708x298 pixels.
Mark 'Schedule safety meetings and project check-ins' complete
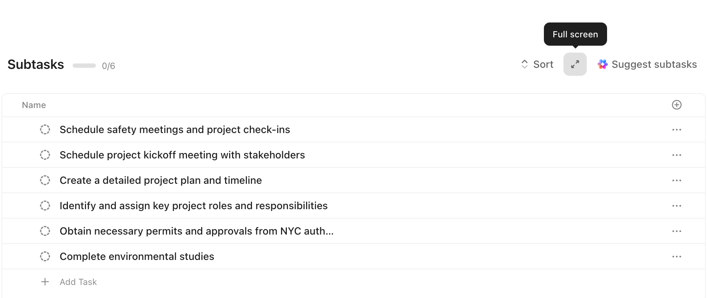(x=45, y=129)
